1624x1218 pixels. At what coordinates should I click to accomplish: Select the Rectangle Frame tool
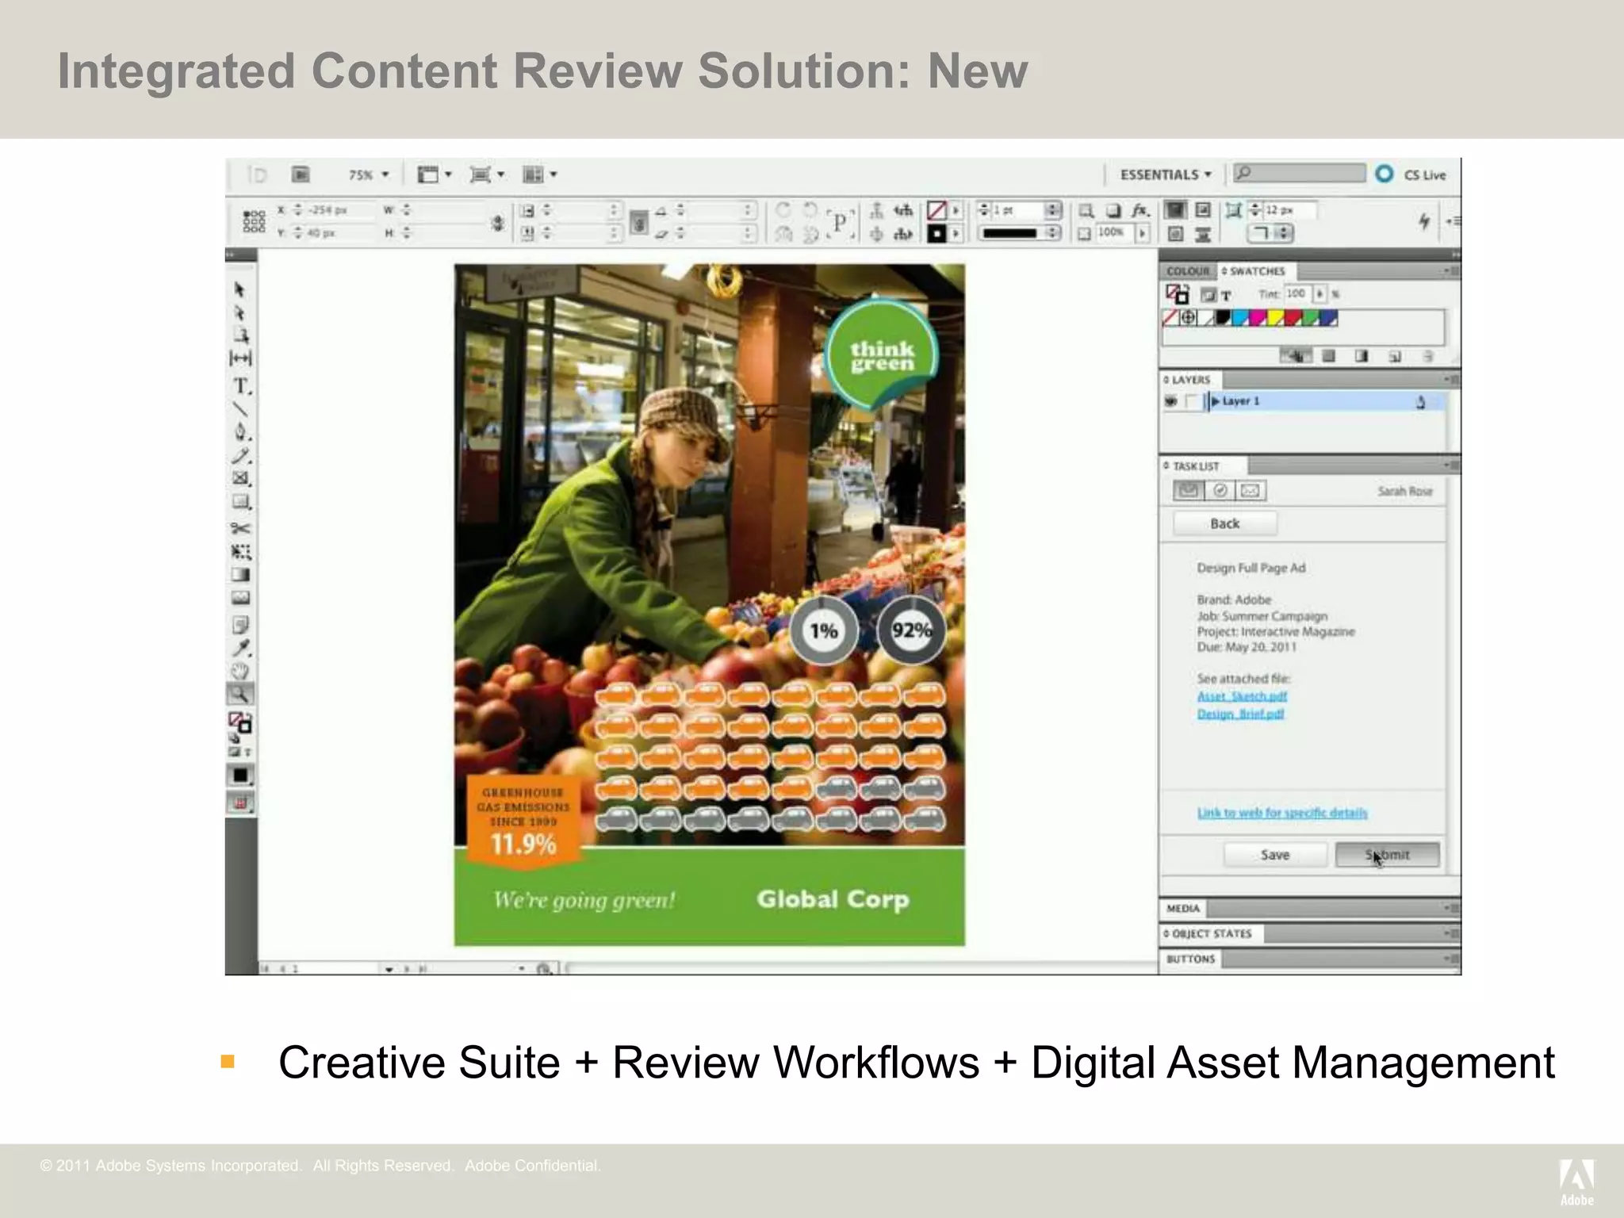click(x=241, y=478)
